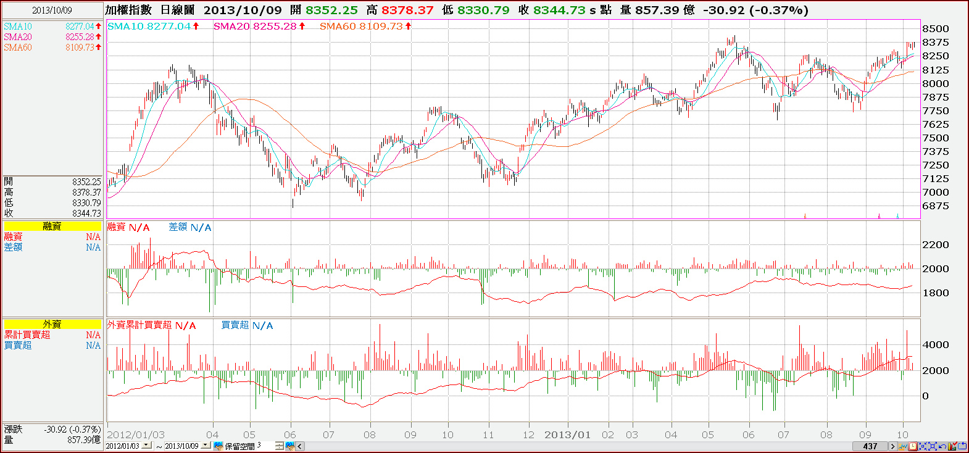Image resolution: width=969 pixels, height=453 pixels.
Task: Click the blue undo arrow icon
Action: [942, 446]
